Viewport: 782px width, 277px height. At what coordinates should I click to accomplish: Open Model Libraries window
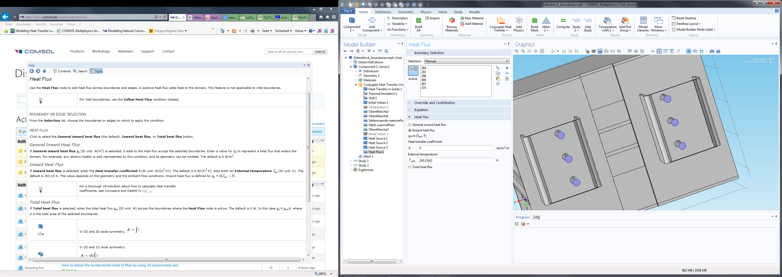[643, 24]
